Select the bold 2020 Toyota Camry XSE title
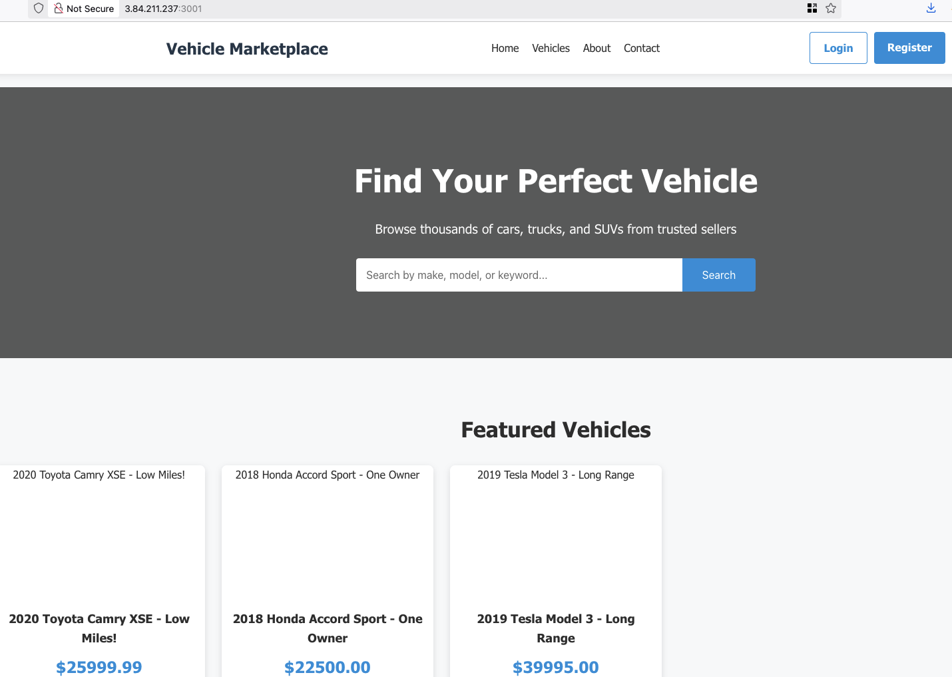Image resolution: width=952 pixels, height=677 pixels. (99, 628)
